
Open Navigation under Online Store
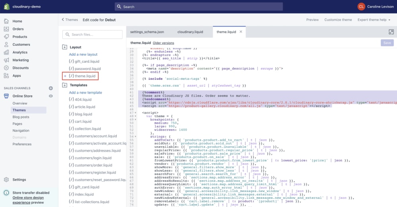tap(21, 131)
